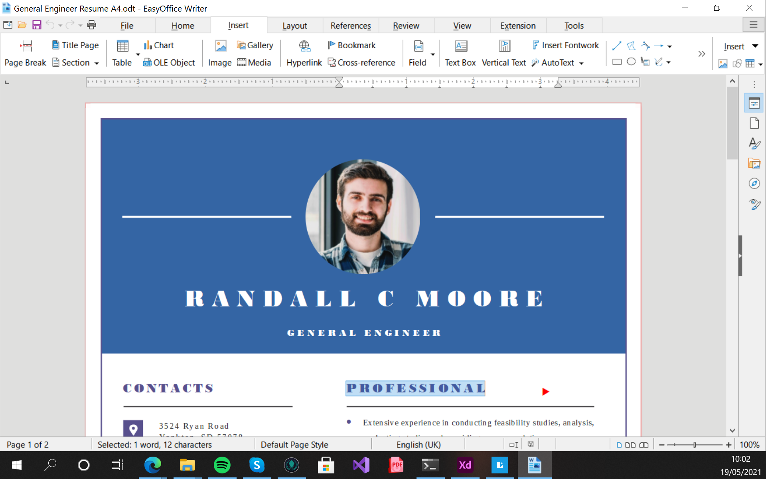Expand the Section dropdown
This screenshot has height=479, width=766.
click(97, 63)
